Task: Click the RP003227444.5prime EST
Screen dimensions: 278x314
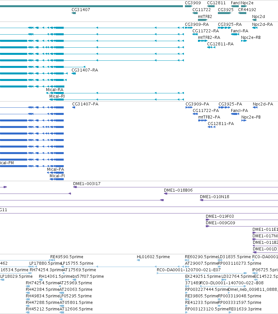Action: 186,293
